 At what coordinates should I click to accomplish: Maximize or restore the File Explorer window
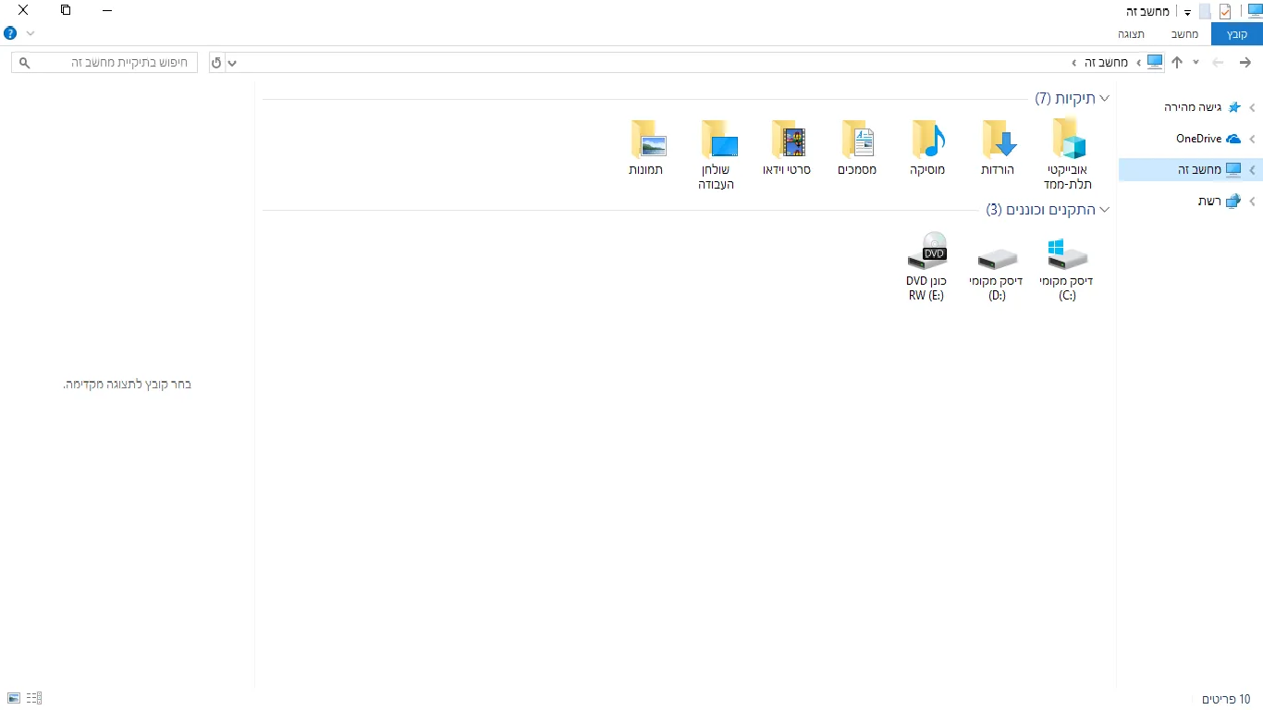[65, 10]
